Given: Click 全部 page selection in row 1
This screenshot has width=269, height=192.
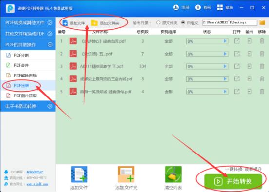Looking at the screenshot, I should point(168,41).
